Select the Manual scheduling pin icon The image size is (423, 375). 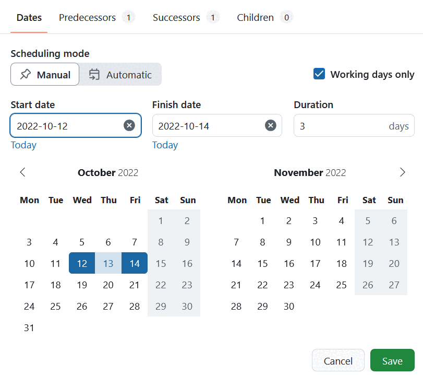click(x=25, y=74)
